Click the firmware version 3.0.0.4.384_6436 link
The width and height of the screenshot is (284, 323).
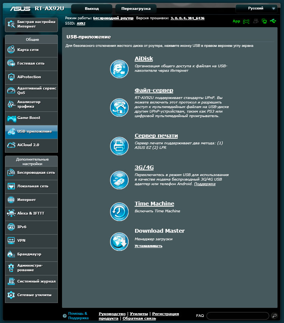pyautogui.click(x=188, y=18)
